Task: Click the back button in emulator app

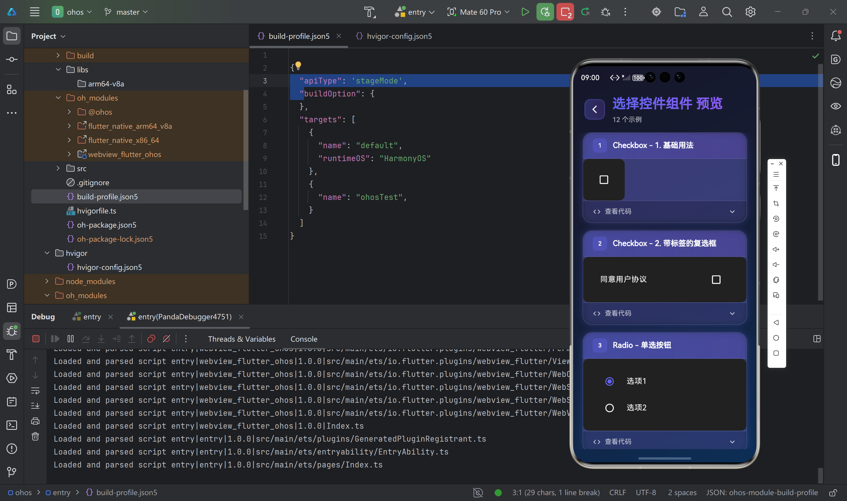Action: coord(594,109)
